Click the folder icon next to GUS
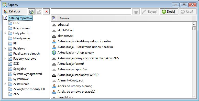This screenshot has height=101, width=199. pyautogui.click(x=10, y=23)
